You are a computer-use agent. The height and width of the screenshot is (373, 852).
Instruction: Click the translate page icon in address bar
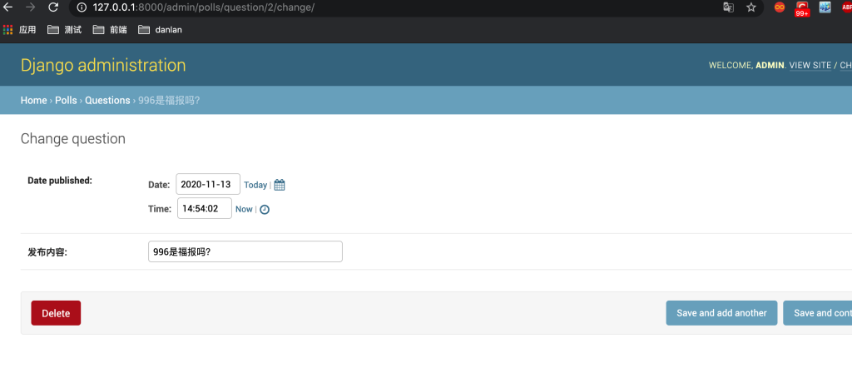click(728, 7)
